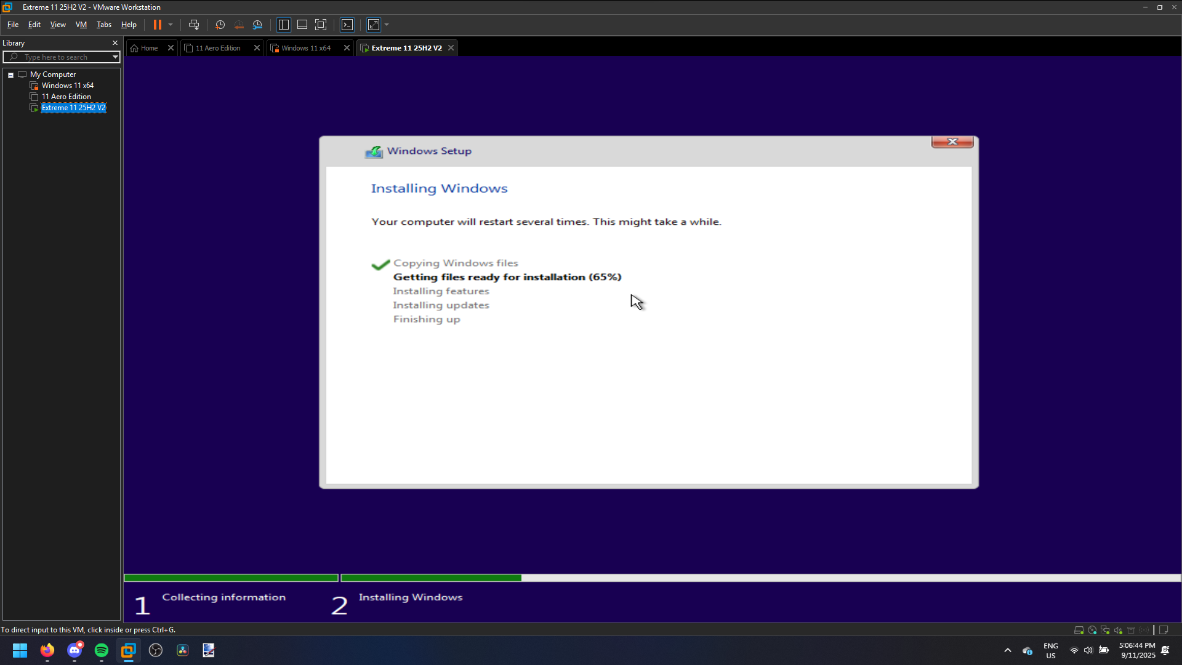Open the Help menu
Image resolution: width=1182 pixels, height=665 pixels.
click(129, 25)
